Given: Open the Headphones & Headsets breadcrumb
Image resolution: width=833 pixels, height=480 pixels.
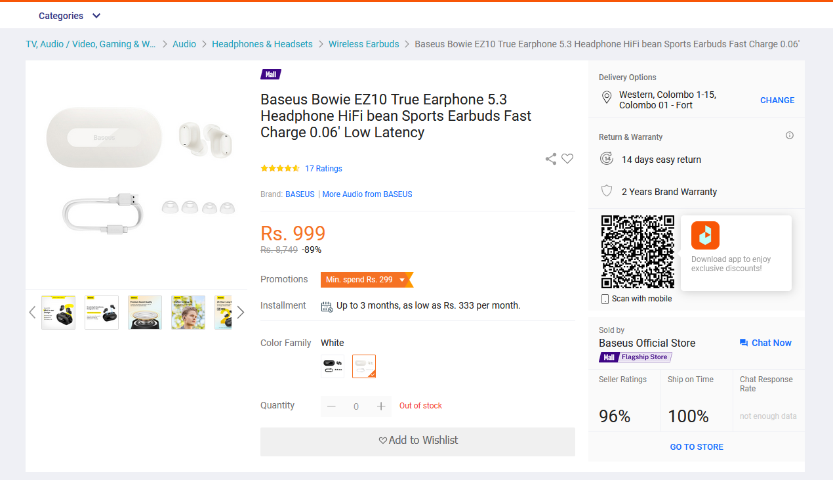Looking at the screenshot, I should coord(262,44).
